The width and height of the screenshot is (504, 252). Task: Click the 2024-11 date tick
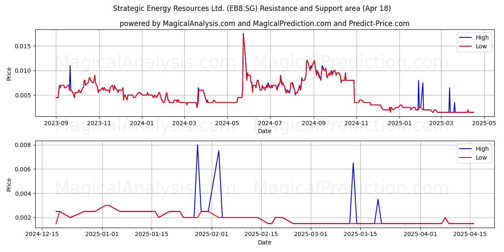356,123
